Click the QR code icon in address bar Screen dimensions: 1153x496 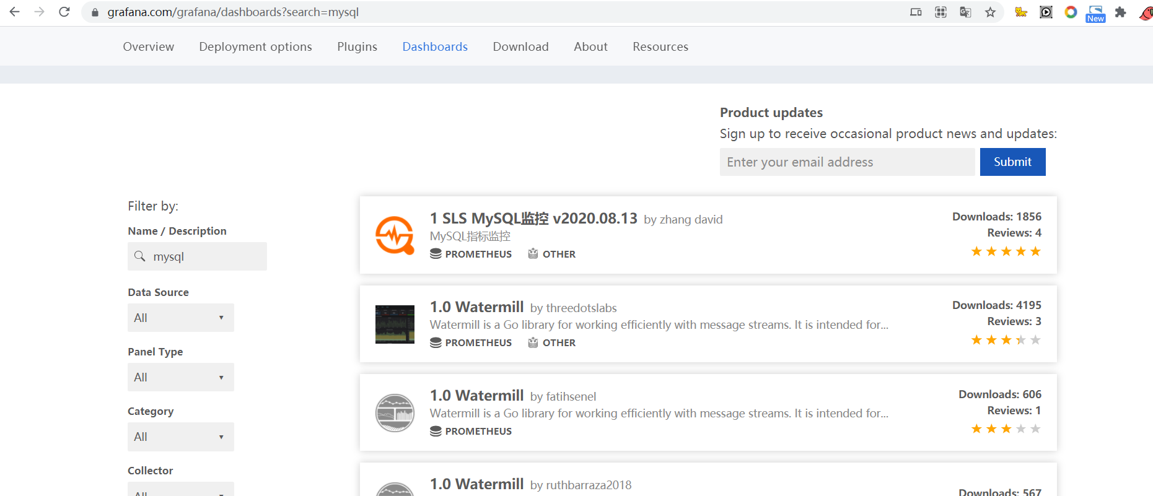pyautogui.click(x=940, y=12)
